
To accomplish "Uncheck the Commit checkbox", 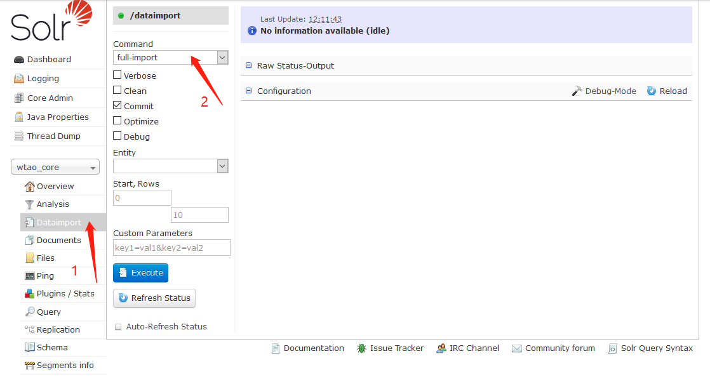I will 117,105.
